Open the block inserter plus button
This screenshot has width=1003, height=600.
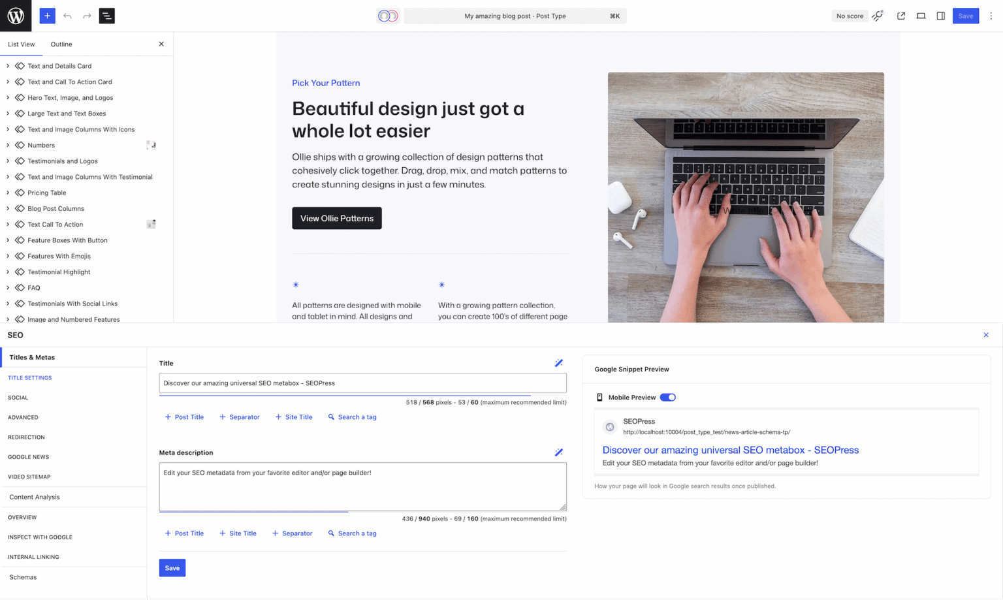(x=47, y=16)
